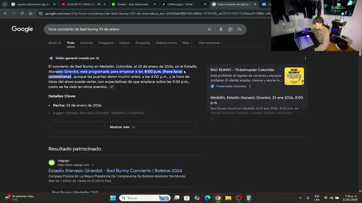Open the page vertical scrollbar thumb
The height and width of the screenshot is (203, 362).
[360, 53]
